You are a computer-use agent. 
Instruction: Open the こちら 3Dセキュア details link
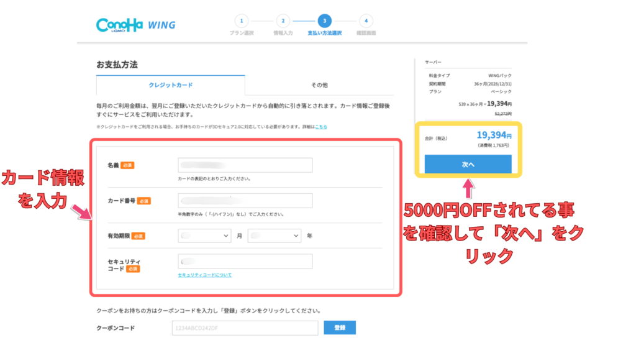pos(320,127)
